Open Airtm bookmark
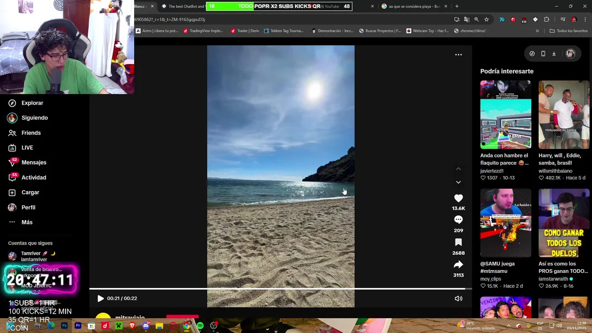 [157, 31]
